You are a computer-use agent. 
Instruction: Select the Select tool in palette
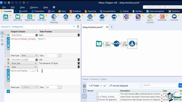(x=102, y=18)
